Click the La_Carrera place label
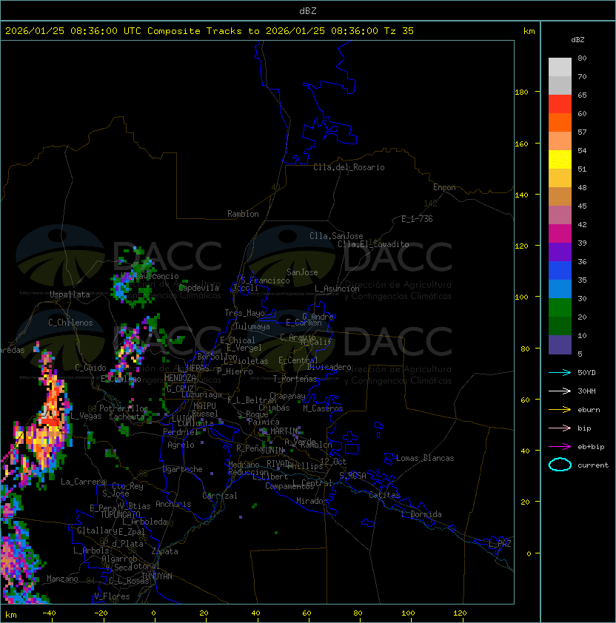The height and width of the screenshot is (623, 616). 84,482
